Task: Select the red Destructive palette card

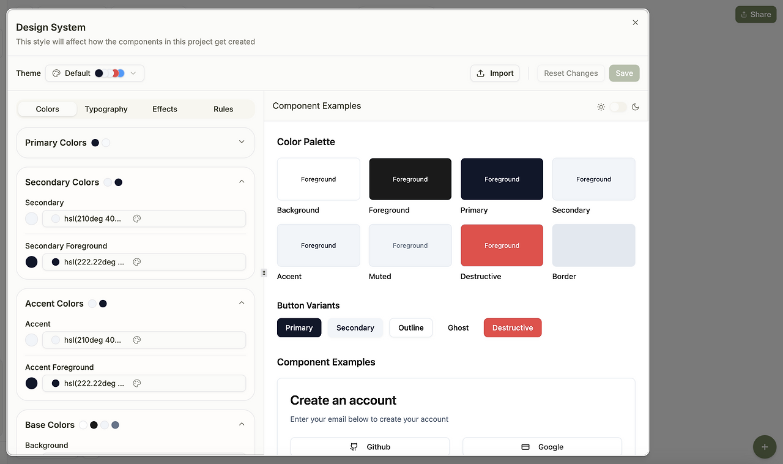Action: (x=502, y=245)
